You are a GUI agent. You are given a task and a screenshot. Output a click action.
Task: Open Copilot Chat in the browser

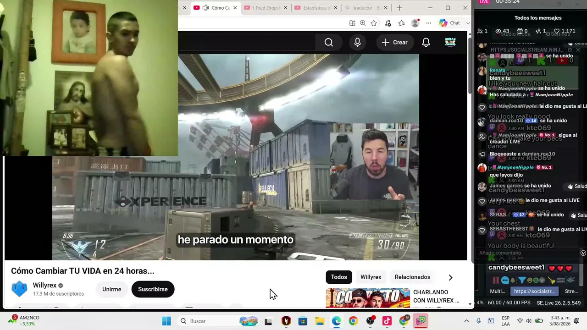(x=449, y=23)
